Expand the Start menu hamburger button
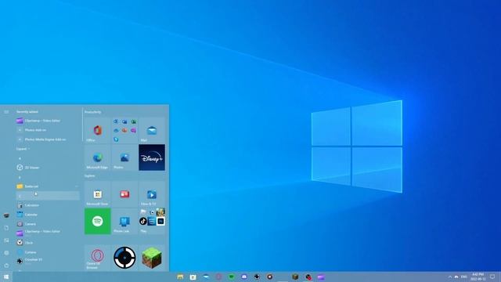Image resolution: width=501 pixels, height=282 pixels. [x=6, y=112]
